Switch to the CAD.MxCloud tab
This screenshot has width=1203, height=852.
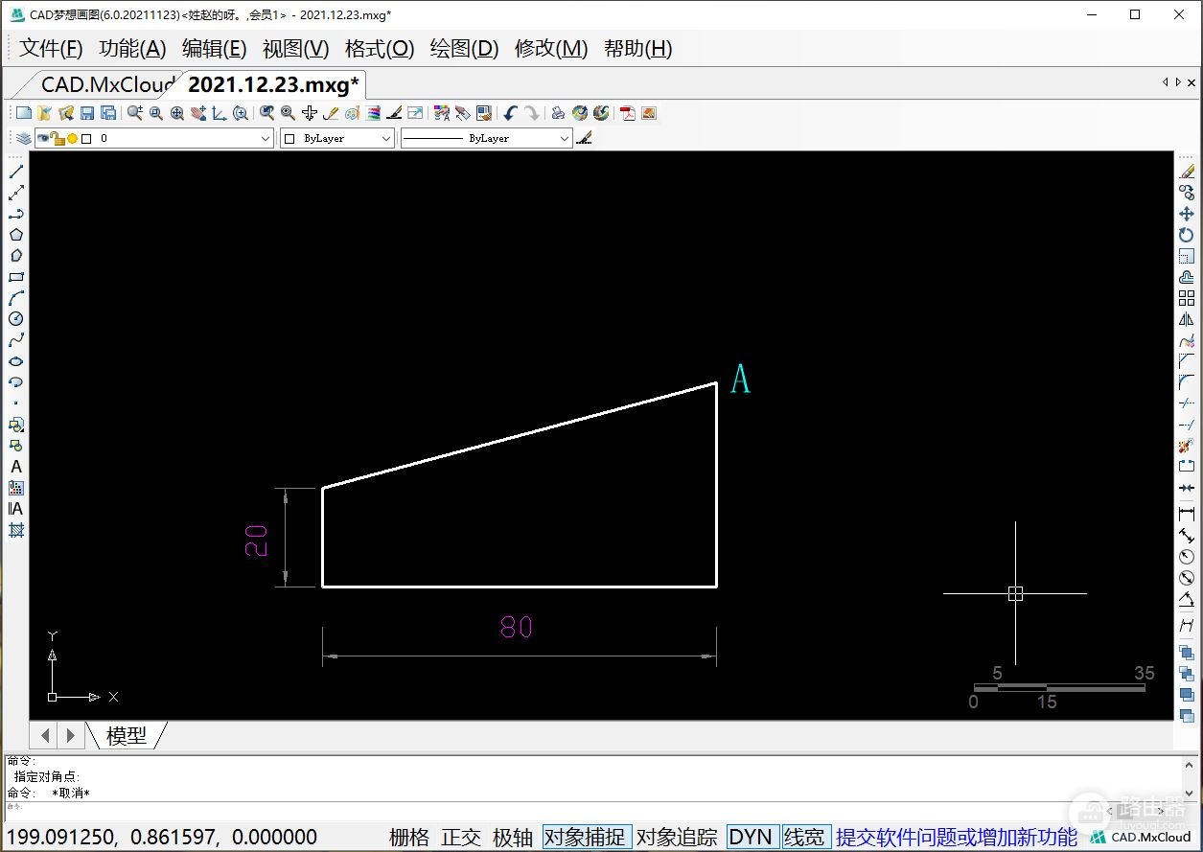107,84
